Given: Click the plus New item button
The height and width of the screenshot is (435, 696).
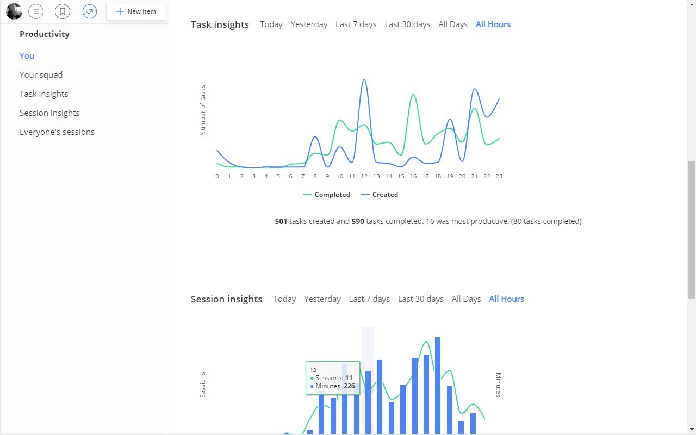Looking at the screenshot, I should [x=136, y=11].
